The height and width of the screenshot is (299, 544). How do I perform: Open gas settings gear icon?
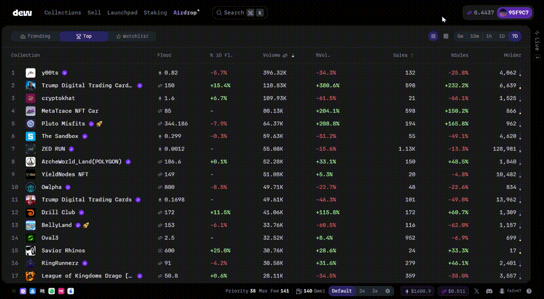[x=388, y=291]
